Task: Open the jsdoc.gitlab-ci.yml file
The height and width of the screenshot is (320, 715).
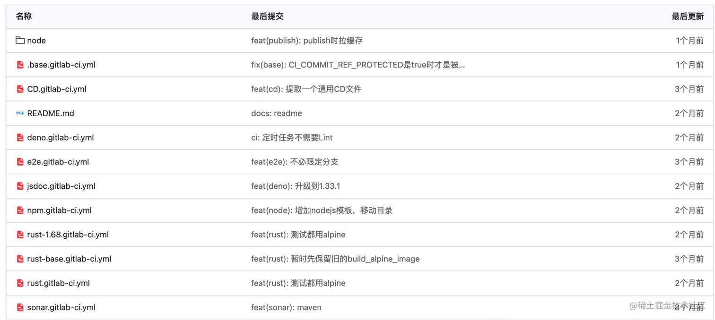Action: point(61,186)
